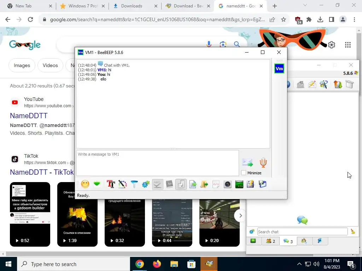Bookmark this page with the star icon
The width and height of the screenshot is (362, 271).
[284, 20]
